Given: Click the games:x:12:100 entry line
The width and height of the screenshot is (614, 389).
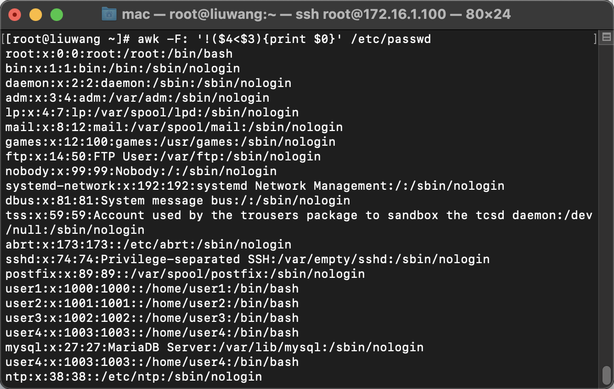Looking at the screenshot, I should click(171, 142).
